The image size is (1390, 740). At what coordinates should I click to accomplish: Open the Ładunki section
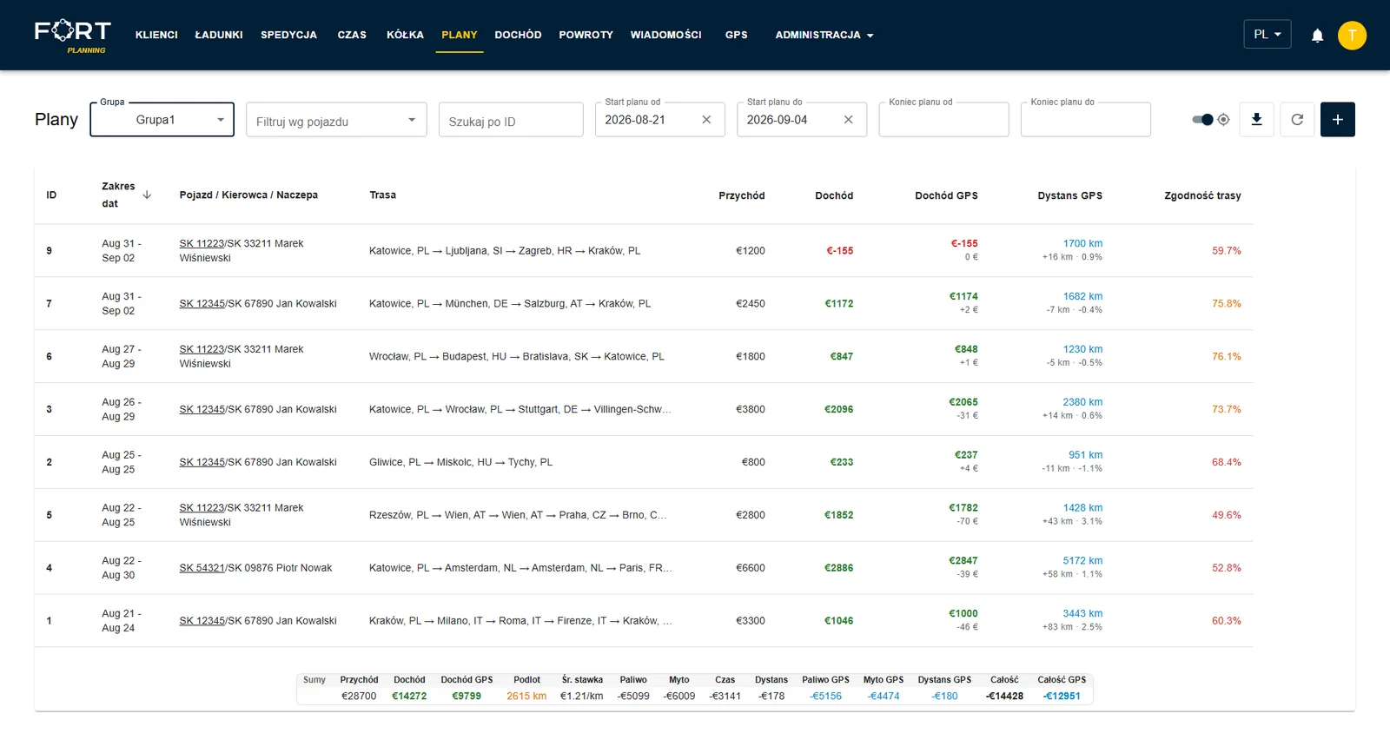[219, 36]
